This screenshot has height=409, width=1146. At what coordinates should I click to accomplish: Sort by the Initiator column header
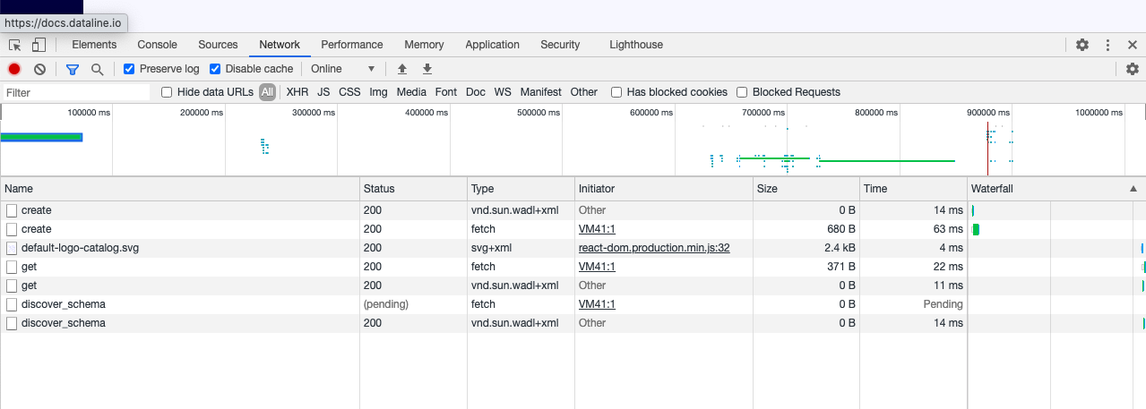[x=664, y=189]
